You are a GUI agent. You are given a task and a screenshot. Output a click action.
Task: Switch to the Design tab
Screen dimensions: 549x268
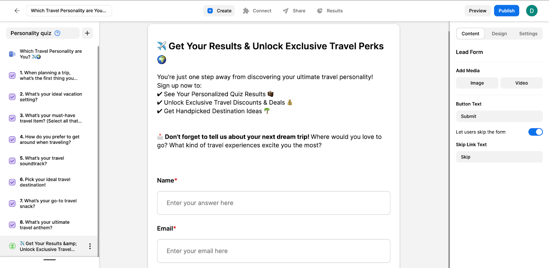(x=499, y=33)
